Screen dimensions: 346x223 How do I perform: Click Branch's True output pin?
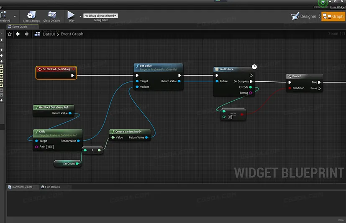click(x=319, y=82)
